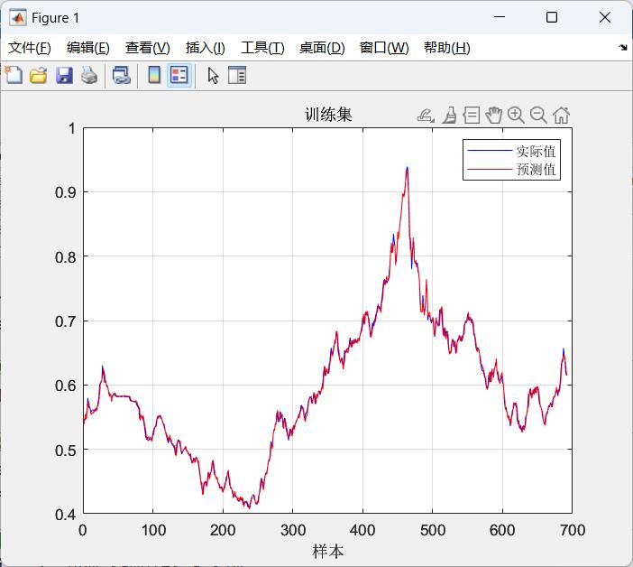Image resolution: width=633 pixels, height=567 pixels.
Task: Open the Property Inspector icon
Action: [237, 76]
